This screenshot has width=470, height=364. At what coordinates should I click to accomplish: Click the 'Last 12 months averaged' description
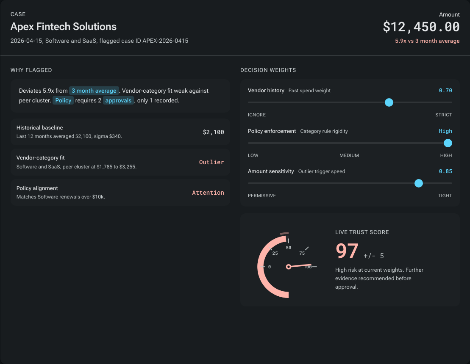click(69, 136)
